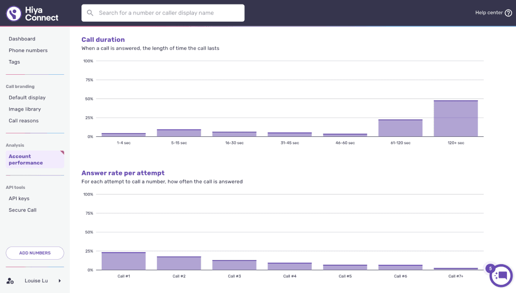This screenshot has height=293, width=516.
Task: Click the user settings icon beside Louise Lu
Action: click(x=10, y=281)
